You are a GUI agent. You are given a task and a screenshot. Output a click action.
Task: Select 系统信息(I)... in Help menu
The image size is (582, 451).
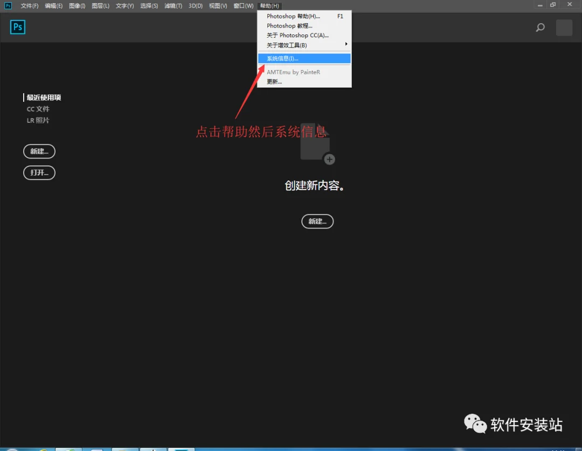coord(304,59)
